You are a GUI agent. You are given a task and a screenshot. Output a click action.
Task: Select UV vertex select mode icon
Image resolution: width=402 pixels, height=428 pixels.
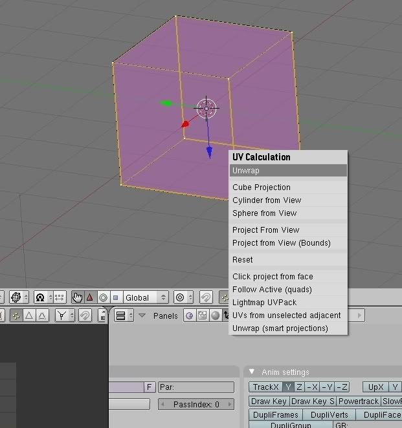click(x=16, y=316)
